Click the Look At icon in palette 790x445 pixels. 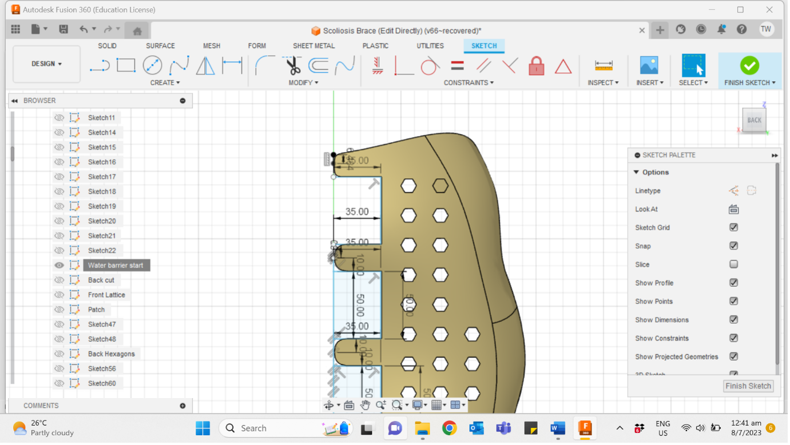point(733,209)
